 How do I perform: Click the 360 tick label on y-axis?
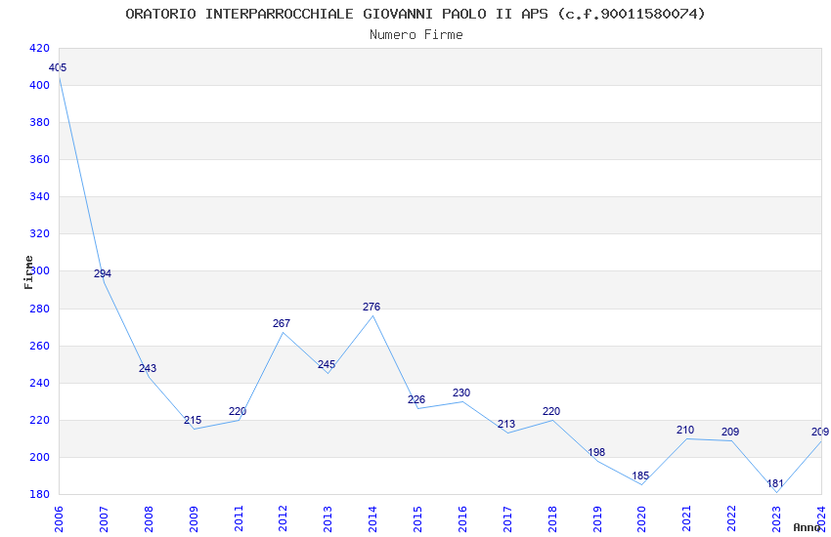pyautogui.click(x=39, y=159)
